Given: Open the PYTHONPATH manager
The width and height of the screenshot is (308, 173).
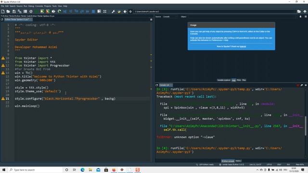Looking at the screenshot, I should pos(119,12).
